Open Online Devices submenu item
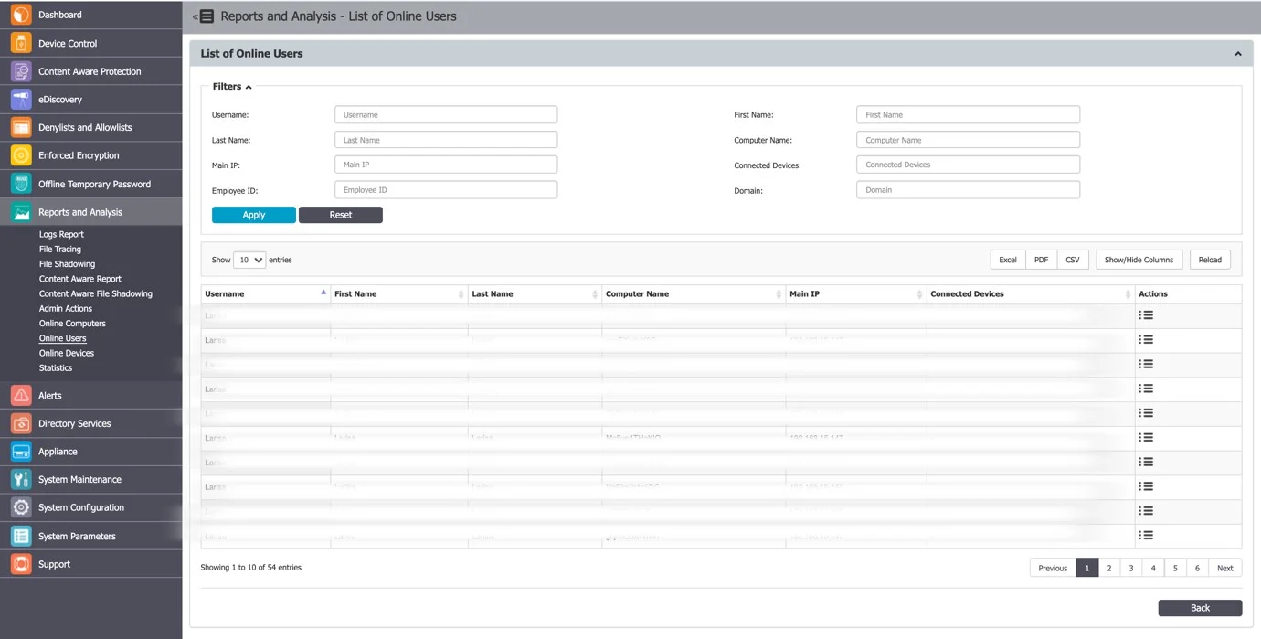1261x639 pixels. [67, 353]
